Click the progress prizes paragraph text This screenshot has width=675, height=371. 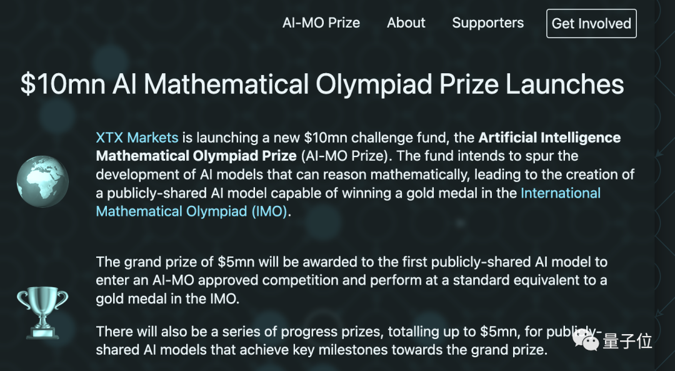[x=349, y=340]
